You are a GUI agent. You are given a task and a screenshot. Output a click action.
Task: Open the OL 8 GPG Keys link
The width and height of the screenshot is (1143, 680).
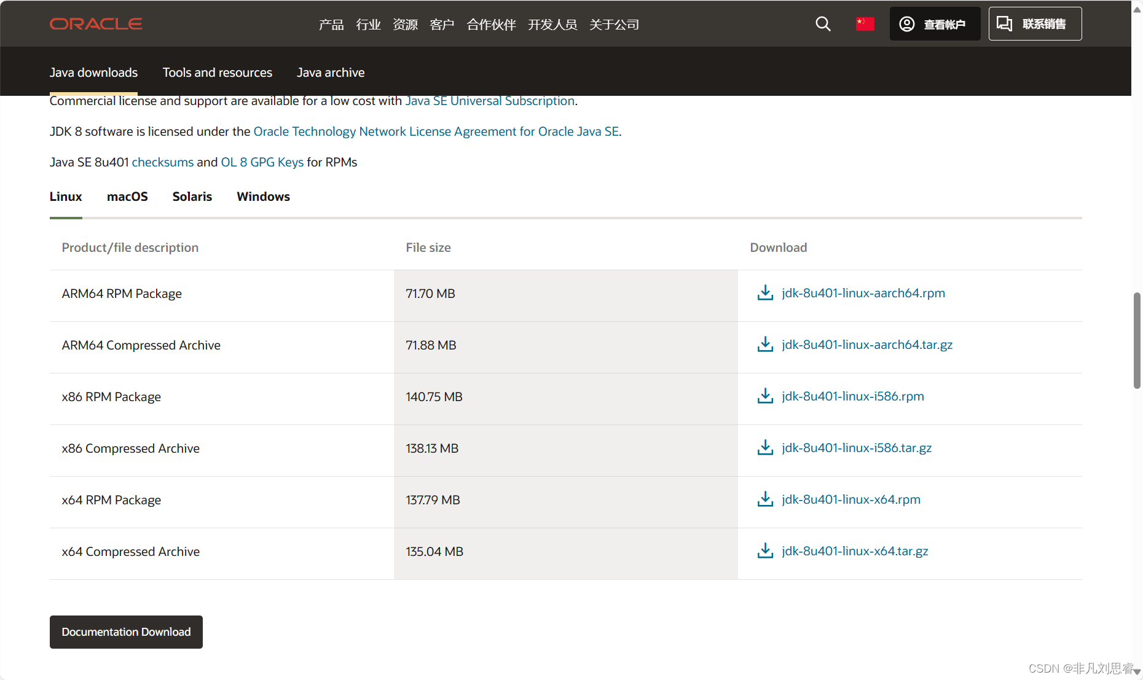[262, 162]
